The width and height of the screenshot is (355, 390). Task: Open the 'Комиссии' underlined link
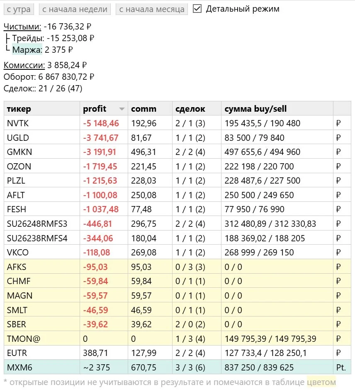pyautogui.click(x=24, y=65)
